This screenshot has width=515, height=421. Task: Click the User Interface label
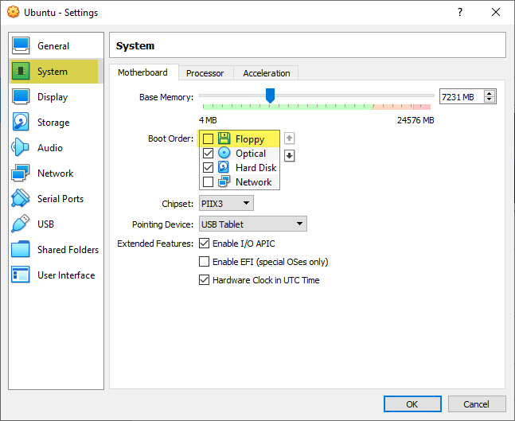click(66, 275)
